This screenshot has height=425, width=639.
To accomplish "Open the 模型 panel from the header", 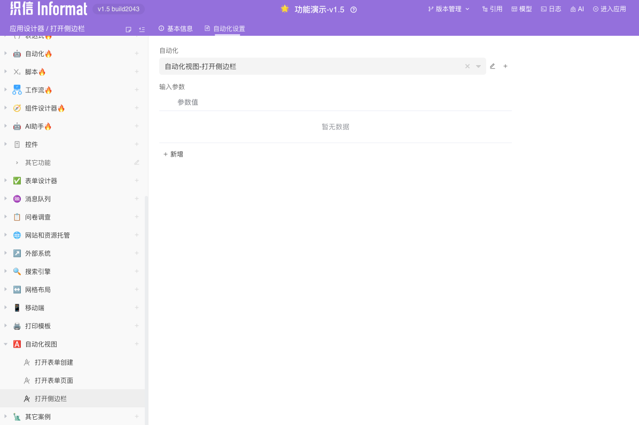I will 521,9.
